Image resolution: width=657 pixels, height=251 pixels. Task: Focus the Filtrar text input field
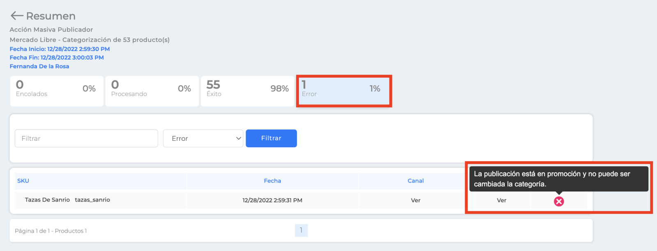[x=86, y=138]
